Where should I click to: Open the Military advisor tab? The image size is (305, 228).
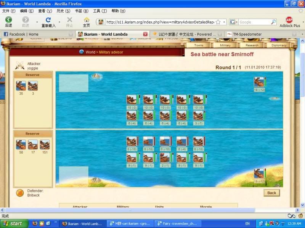click(x=225, y=45)
